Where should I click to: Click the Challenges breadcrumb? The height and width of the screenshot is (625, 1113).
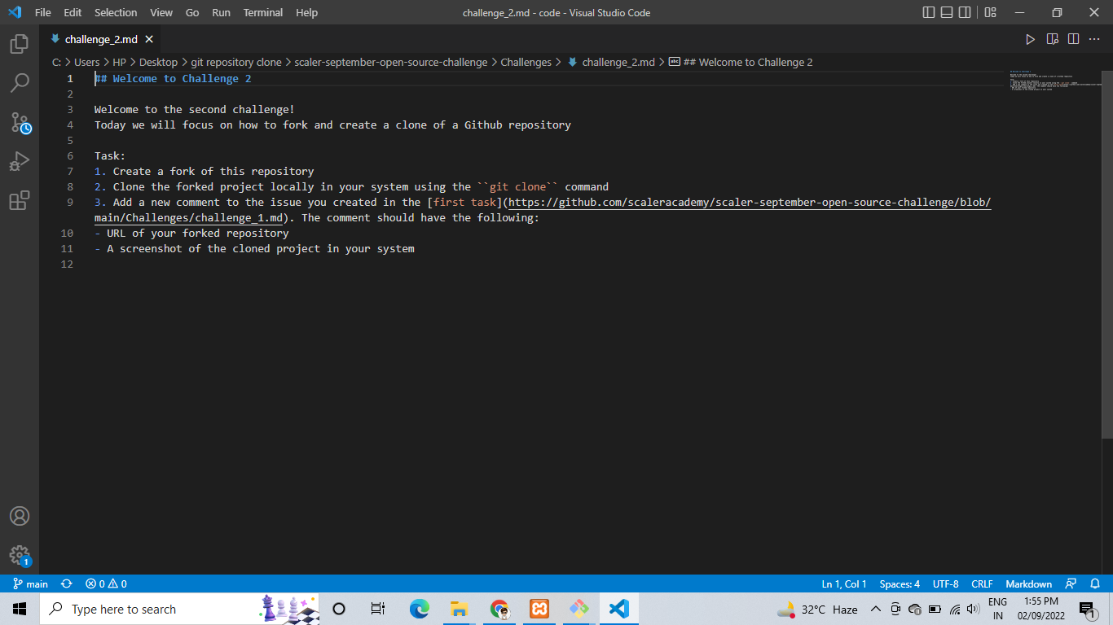click(526, 62)
